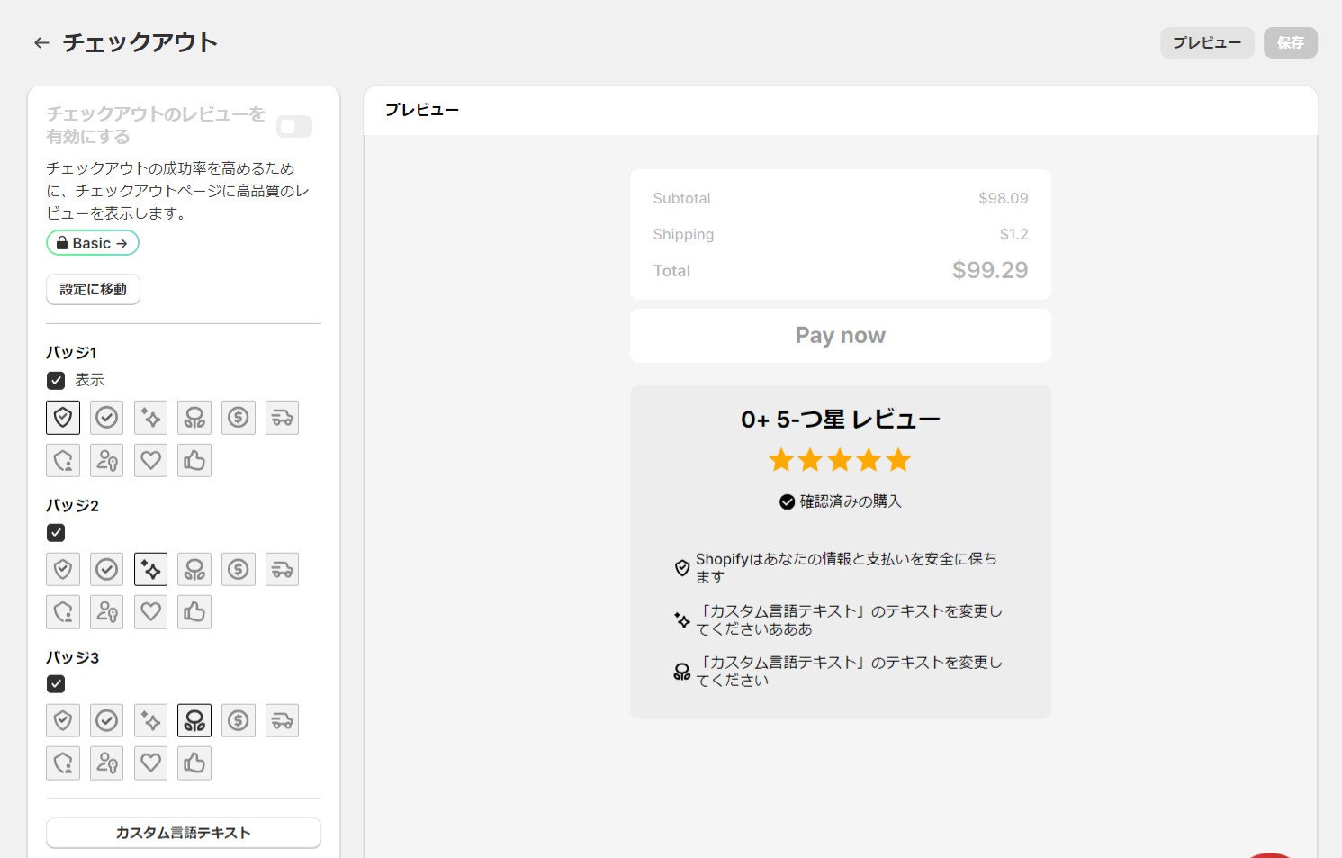
Task: Click the 0+ 5-つ星 レビュー heading
Action: (841, 420)
